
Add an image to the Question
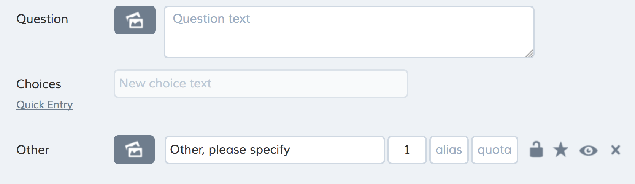[135, 20]
